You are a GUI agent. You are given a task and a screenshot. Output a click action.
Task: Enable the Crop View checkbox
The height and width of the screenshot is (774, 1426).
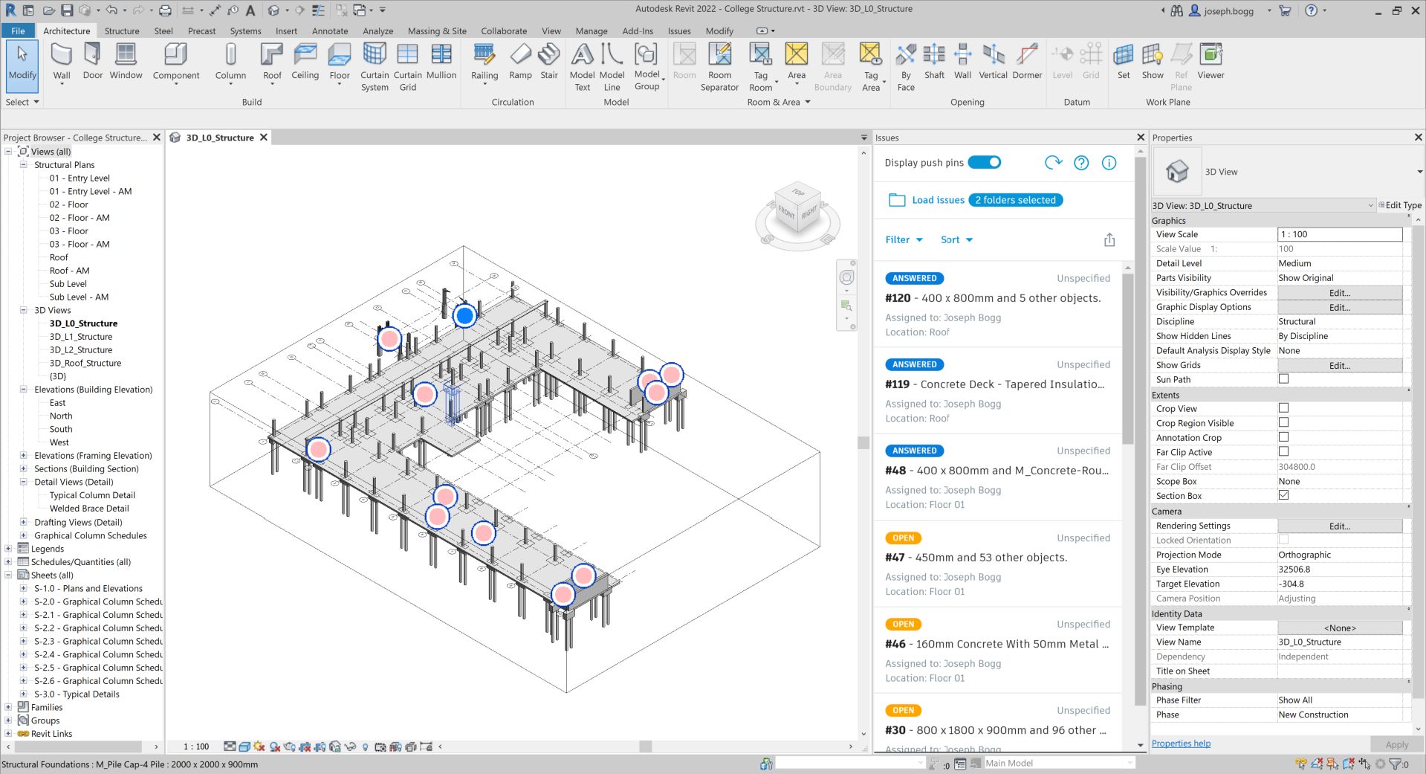(x=1283, y=408)
